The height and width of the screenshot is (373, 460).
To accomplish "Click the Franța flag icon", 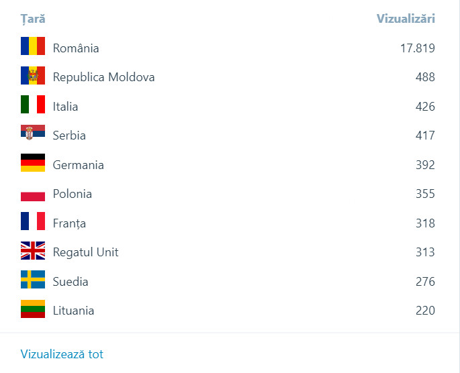I will (33, 223).
